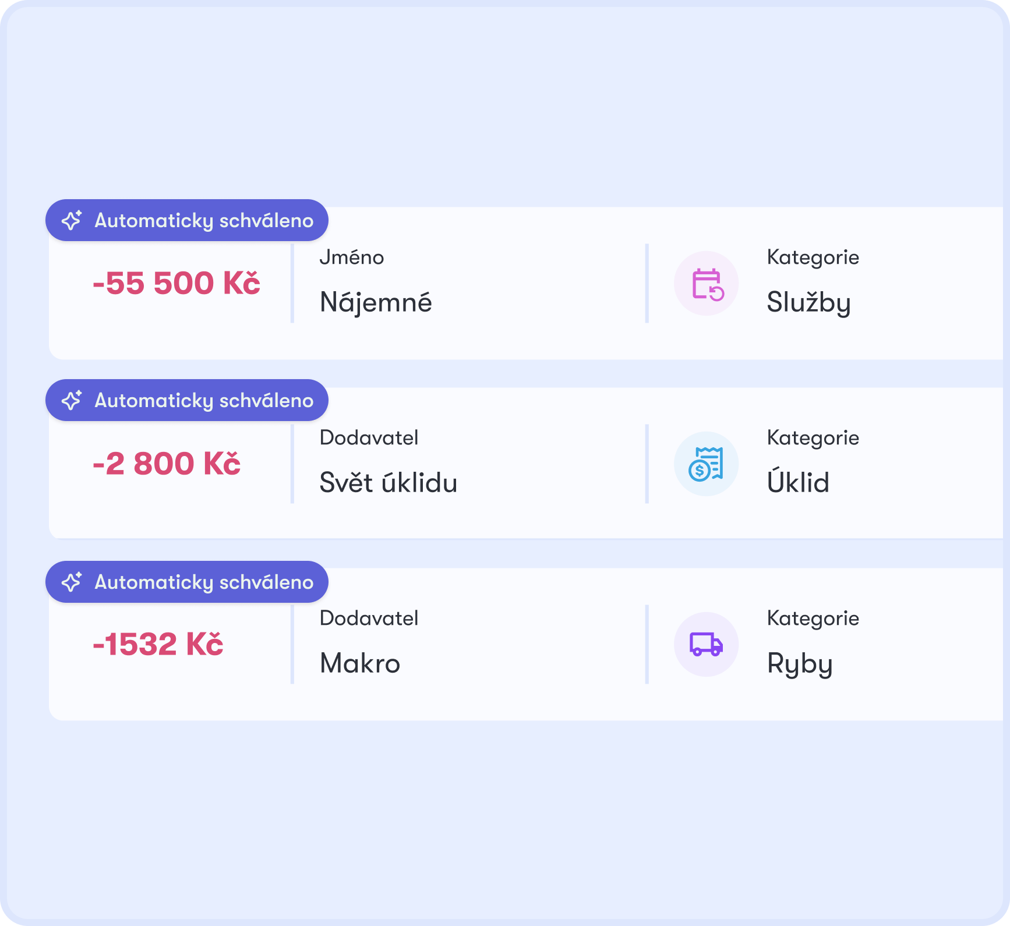
Task: Click sparkle icon on Makro approval badge
Action: click(x=72, y=582)
